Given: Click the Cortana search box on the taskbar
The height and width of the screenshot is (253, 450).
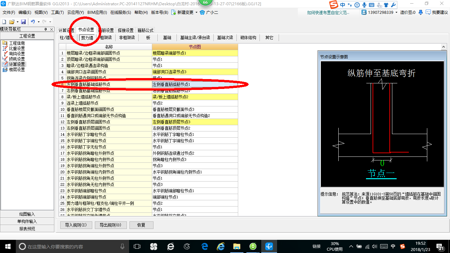Looking at the screenshot, I should pyautogui.click(x=72, y=246).
